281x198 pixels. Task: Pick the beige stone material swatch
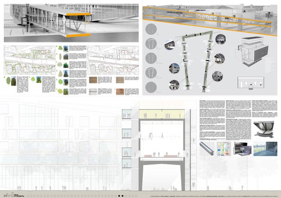coord(120,80)
